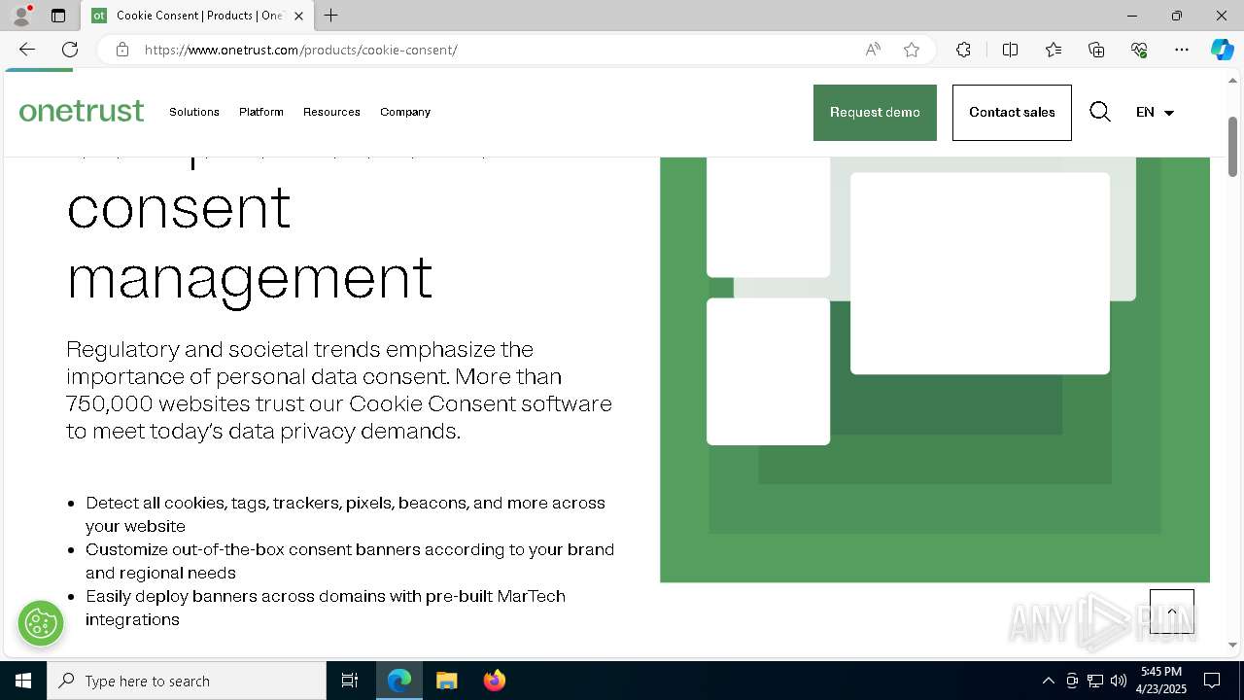Click the 'Detect all cookies, tags' bullet
The width and height of the screenshot is (1244, 700).
(x=345, y=514)
